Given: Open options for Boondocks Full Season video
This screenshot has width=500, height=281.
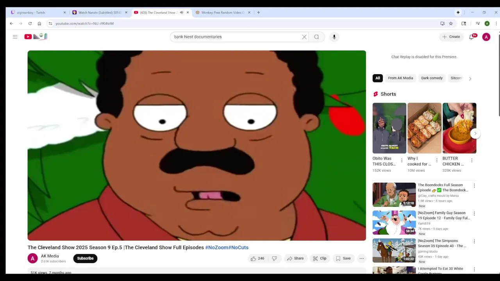Looking at the screenshot, I should coord(474,186).
